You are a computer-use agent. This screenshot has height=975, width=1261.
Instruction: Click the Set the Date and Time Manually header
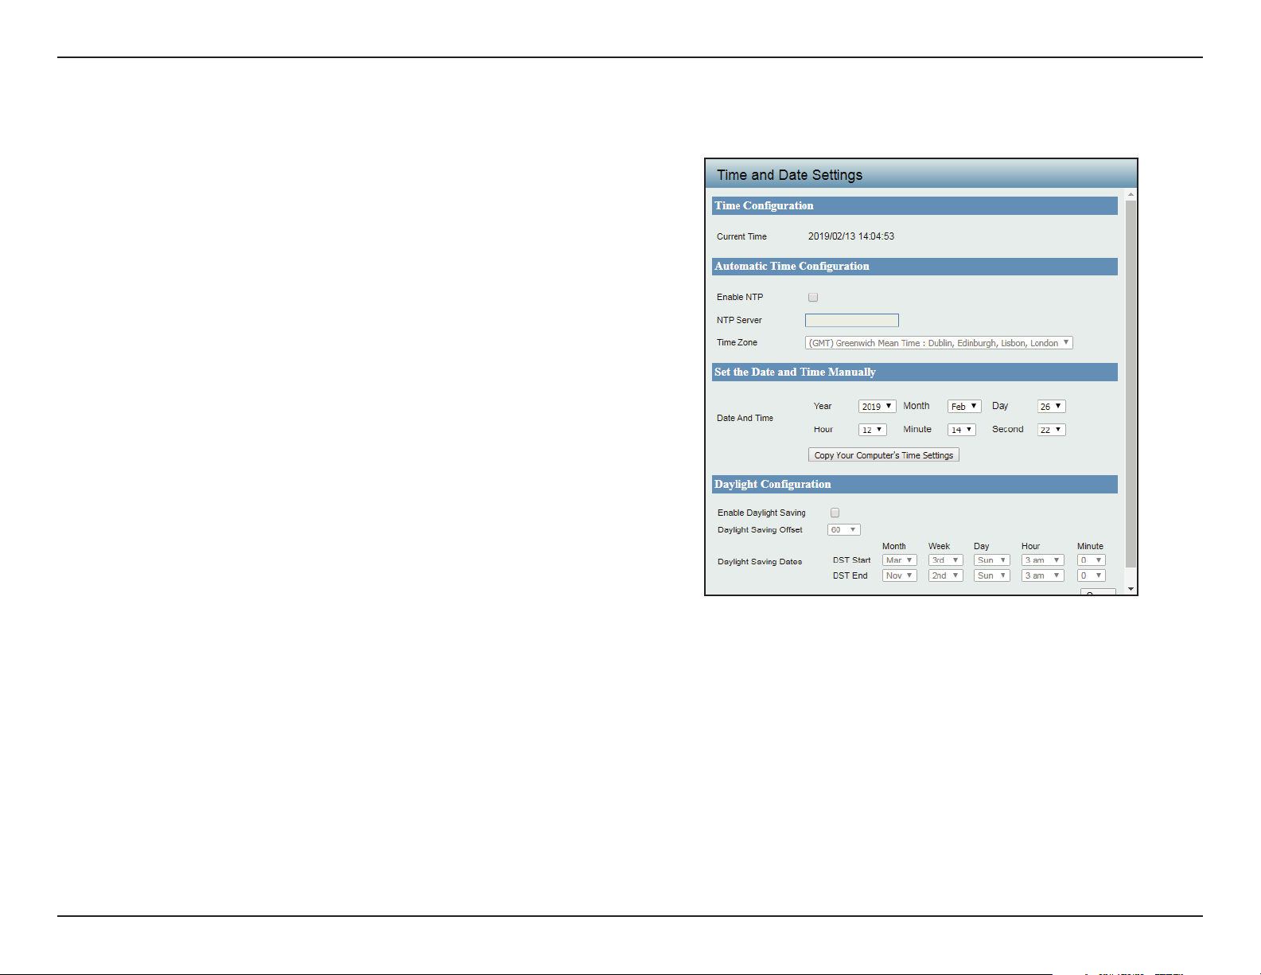[x=915, y=372]
